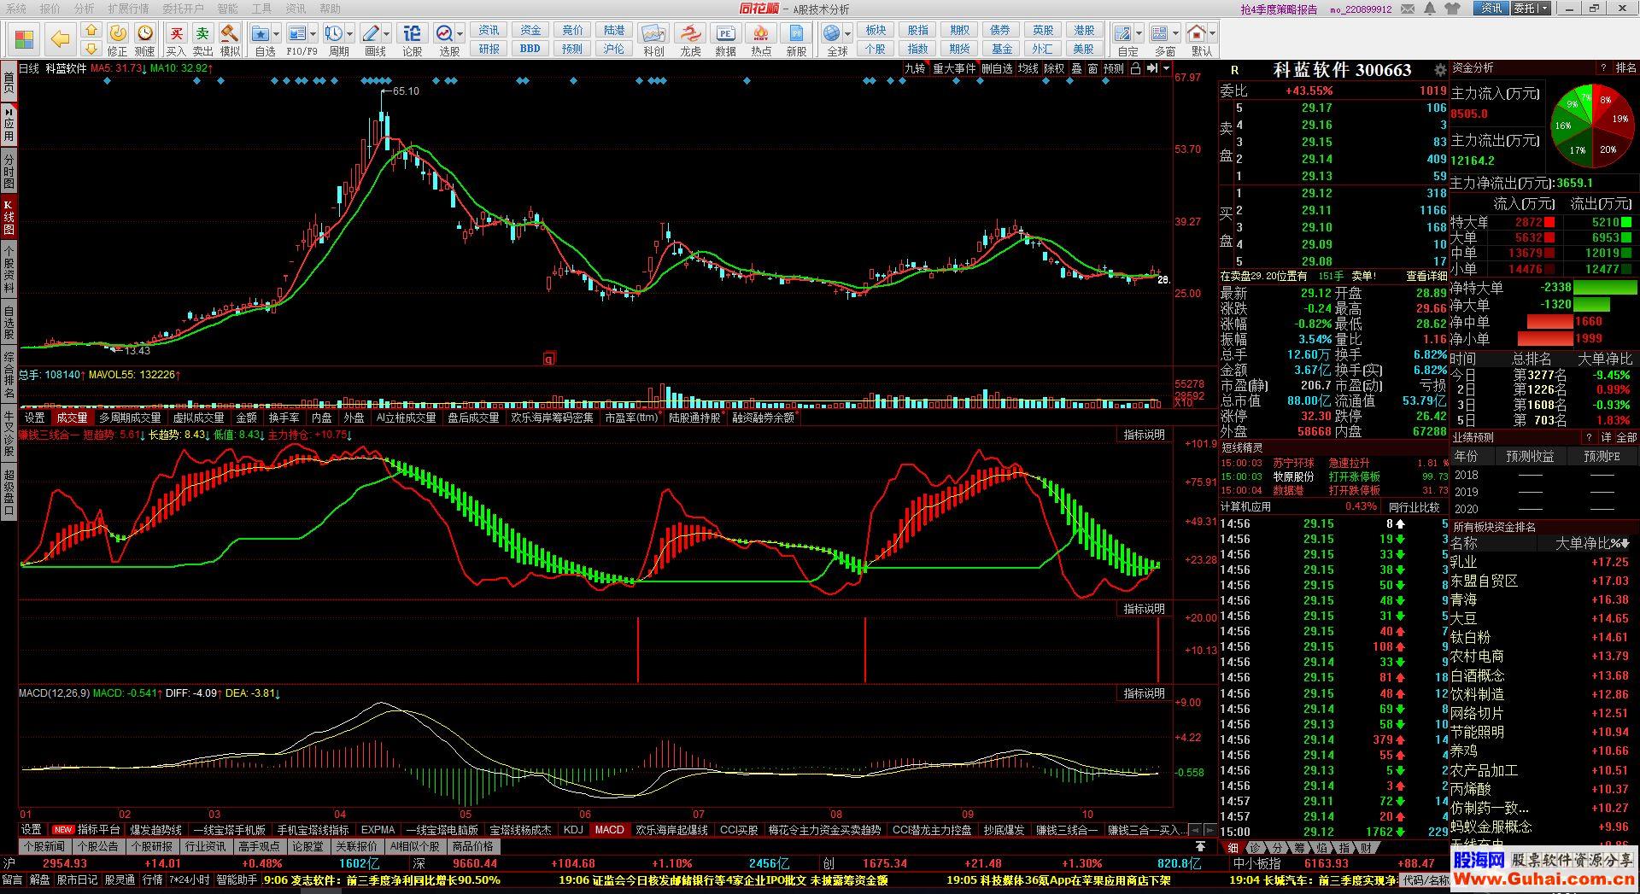Open the 选股 stock screener icon
Screen dimensions: 1640x894
[x=445, y=33]
